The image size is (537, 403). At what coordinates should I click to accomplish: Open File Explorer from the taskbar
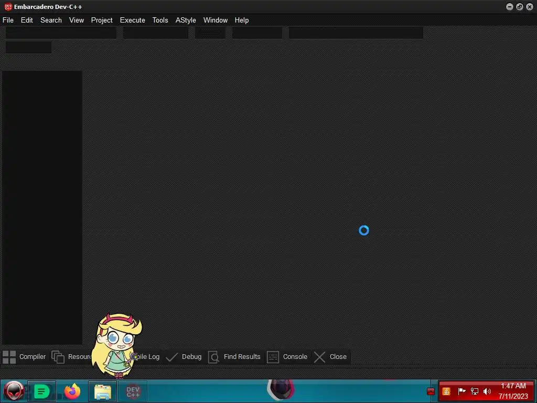[102, 391]
